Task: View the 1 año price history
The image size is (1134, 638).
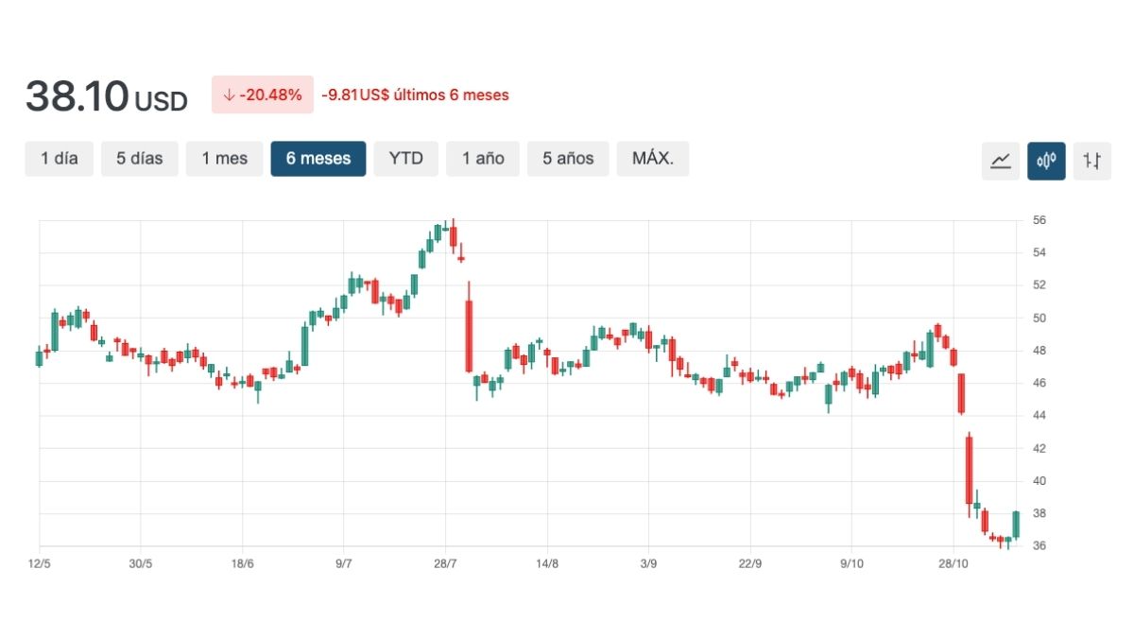Action: (x=483, y=159)
